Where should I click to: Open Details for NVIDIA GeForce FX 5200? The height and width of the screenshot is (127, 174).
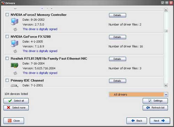pyautogui.click(x=117, y=37)
